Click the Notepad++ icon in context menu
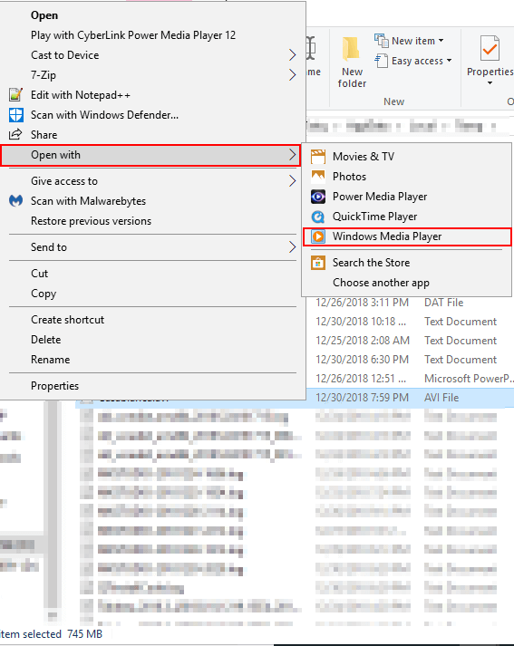This screenshot has width=514, height=646. 15,95
